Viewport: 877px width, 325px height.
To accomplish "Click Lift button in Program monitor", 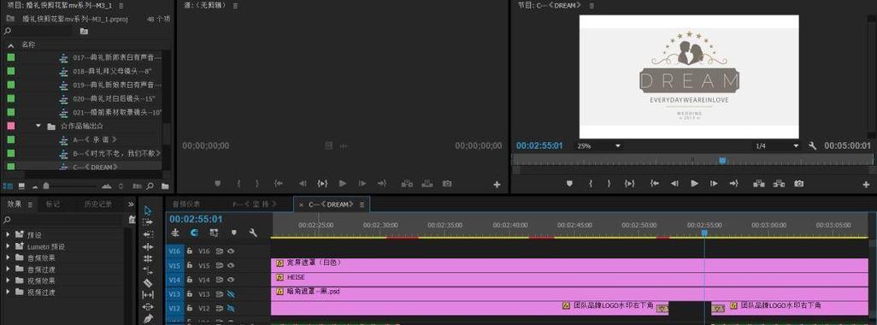I will [x=759, y=183].
